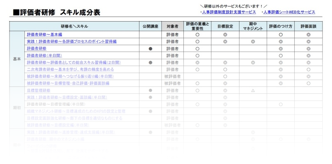Screen dimensions: 332x164
Task: Click the 対象者 column header
Action: tap(172, 26)
